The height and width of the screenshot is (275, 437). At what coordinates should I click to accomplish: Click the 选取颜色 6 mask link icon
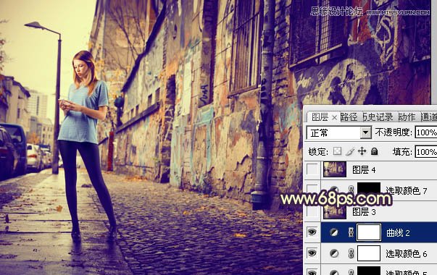351,253
